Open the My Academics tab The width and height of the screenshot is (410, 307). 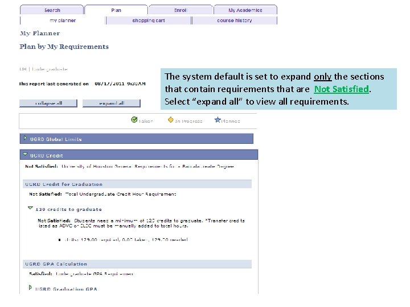(x=245, y=10)
